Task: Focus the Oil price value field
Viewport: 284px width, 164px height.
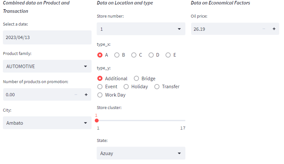Action: (224, 29)
